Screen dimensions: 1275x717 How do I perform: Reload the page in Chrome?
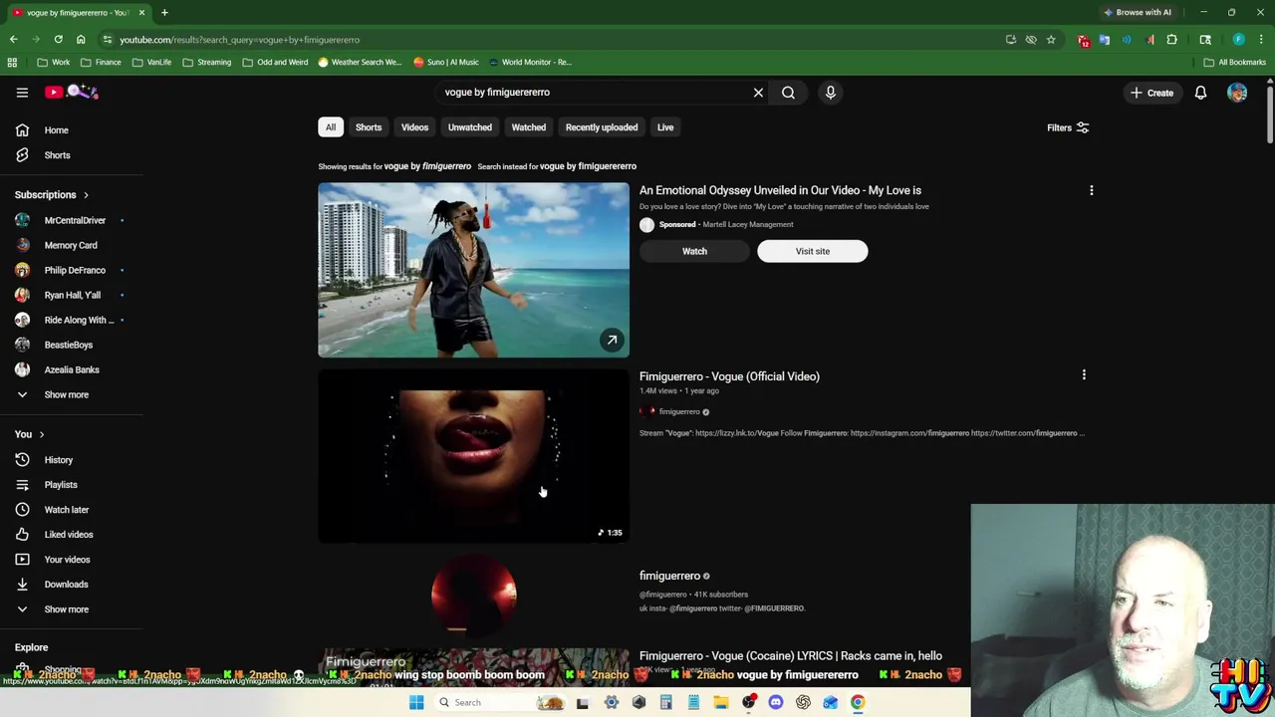coord(58,40)
